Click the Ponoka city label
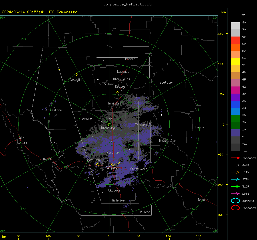257x240 pixels. click(x=130, y=59)
